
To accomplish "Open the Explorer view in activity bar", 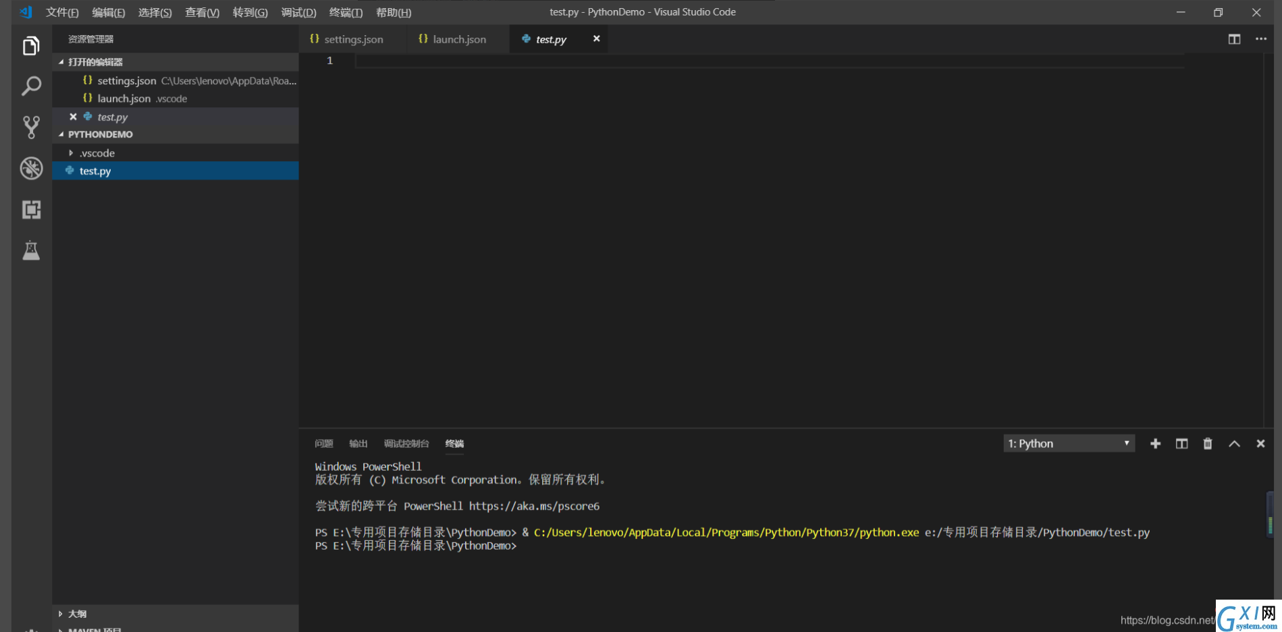I will [31, 46].
